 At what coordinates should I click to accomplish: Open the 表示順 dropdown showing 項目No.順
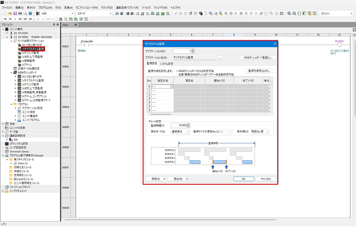[260, 132]
